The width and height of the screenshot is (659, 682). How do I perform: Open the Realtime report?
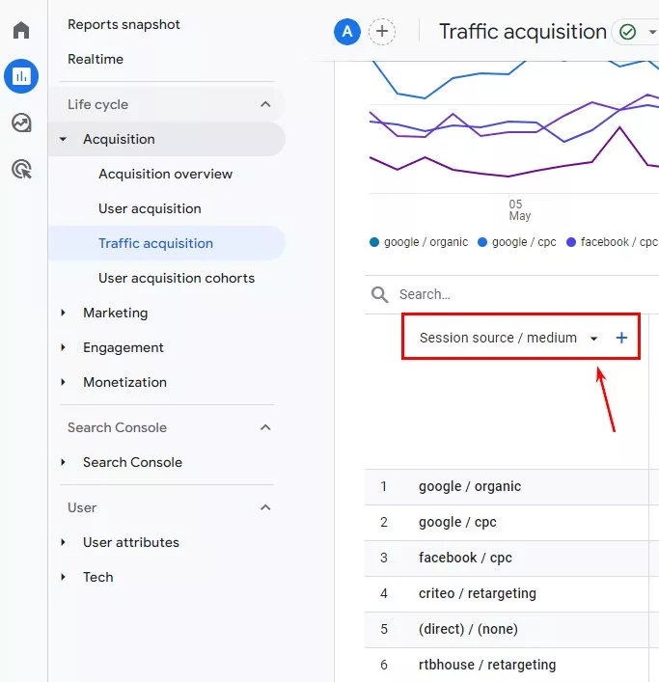click(x=96, y=59)
